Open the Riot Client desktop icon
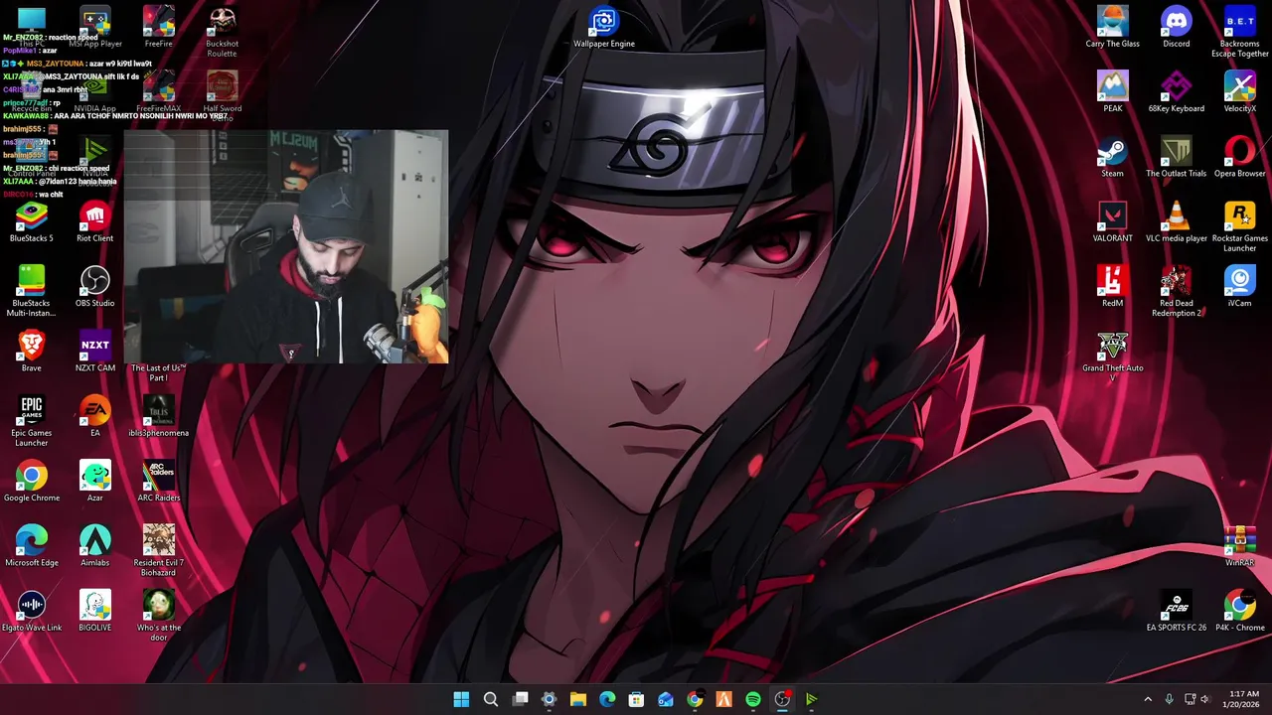1272x715 pixels. click(x=95, y=223)
